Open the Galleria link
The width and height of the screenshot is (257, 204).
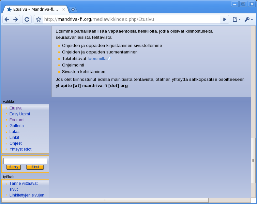pyautogui.click(x=17, y=126)
